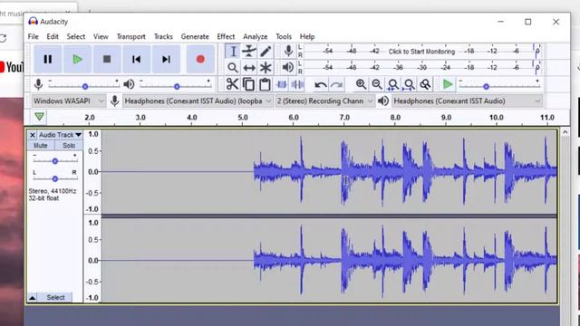The image size is (580, 326).
Task: Click the track's Select button
Action: click(55, 298)
